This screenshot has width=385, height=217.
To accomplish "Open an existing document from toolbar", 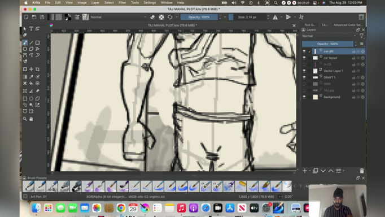I will 34,17.
